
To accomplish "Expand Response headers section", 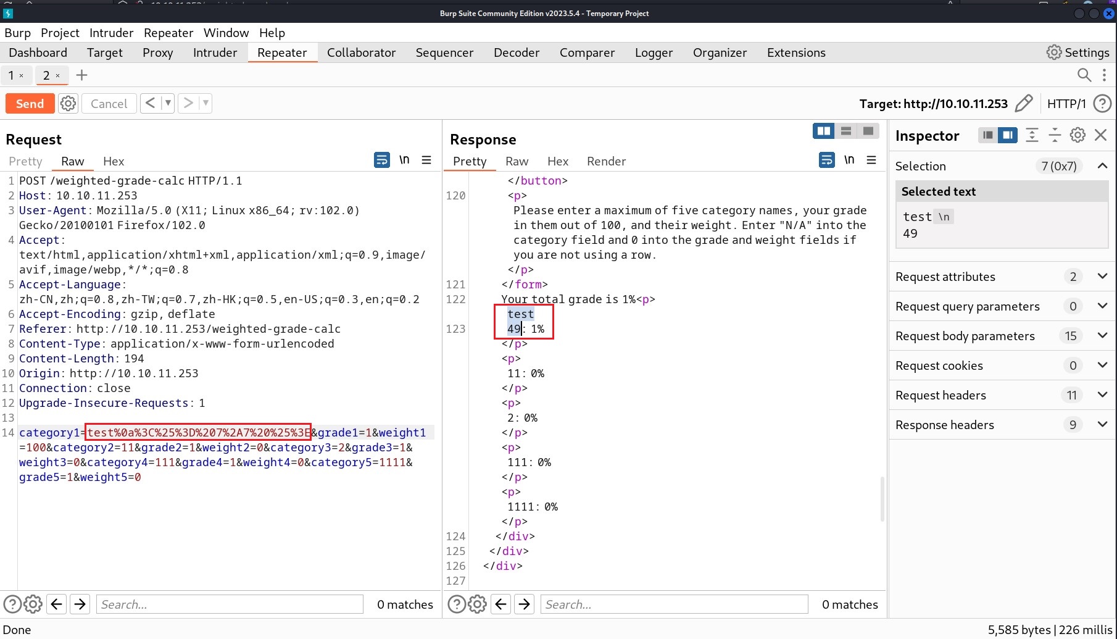I will 1102,425.
